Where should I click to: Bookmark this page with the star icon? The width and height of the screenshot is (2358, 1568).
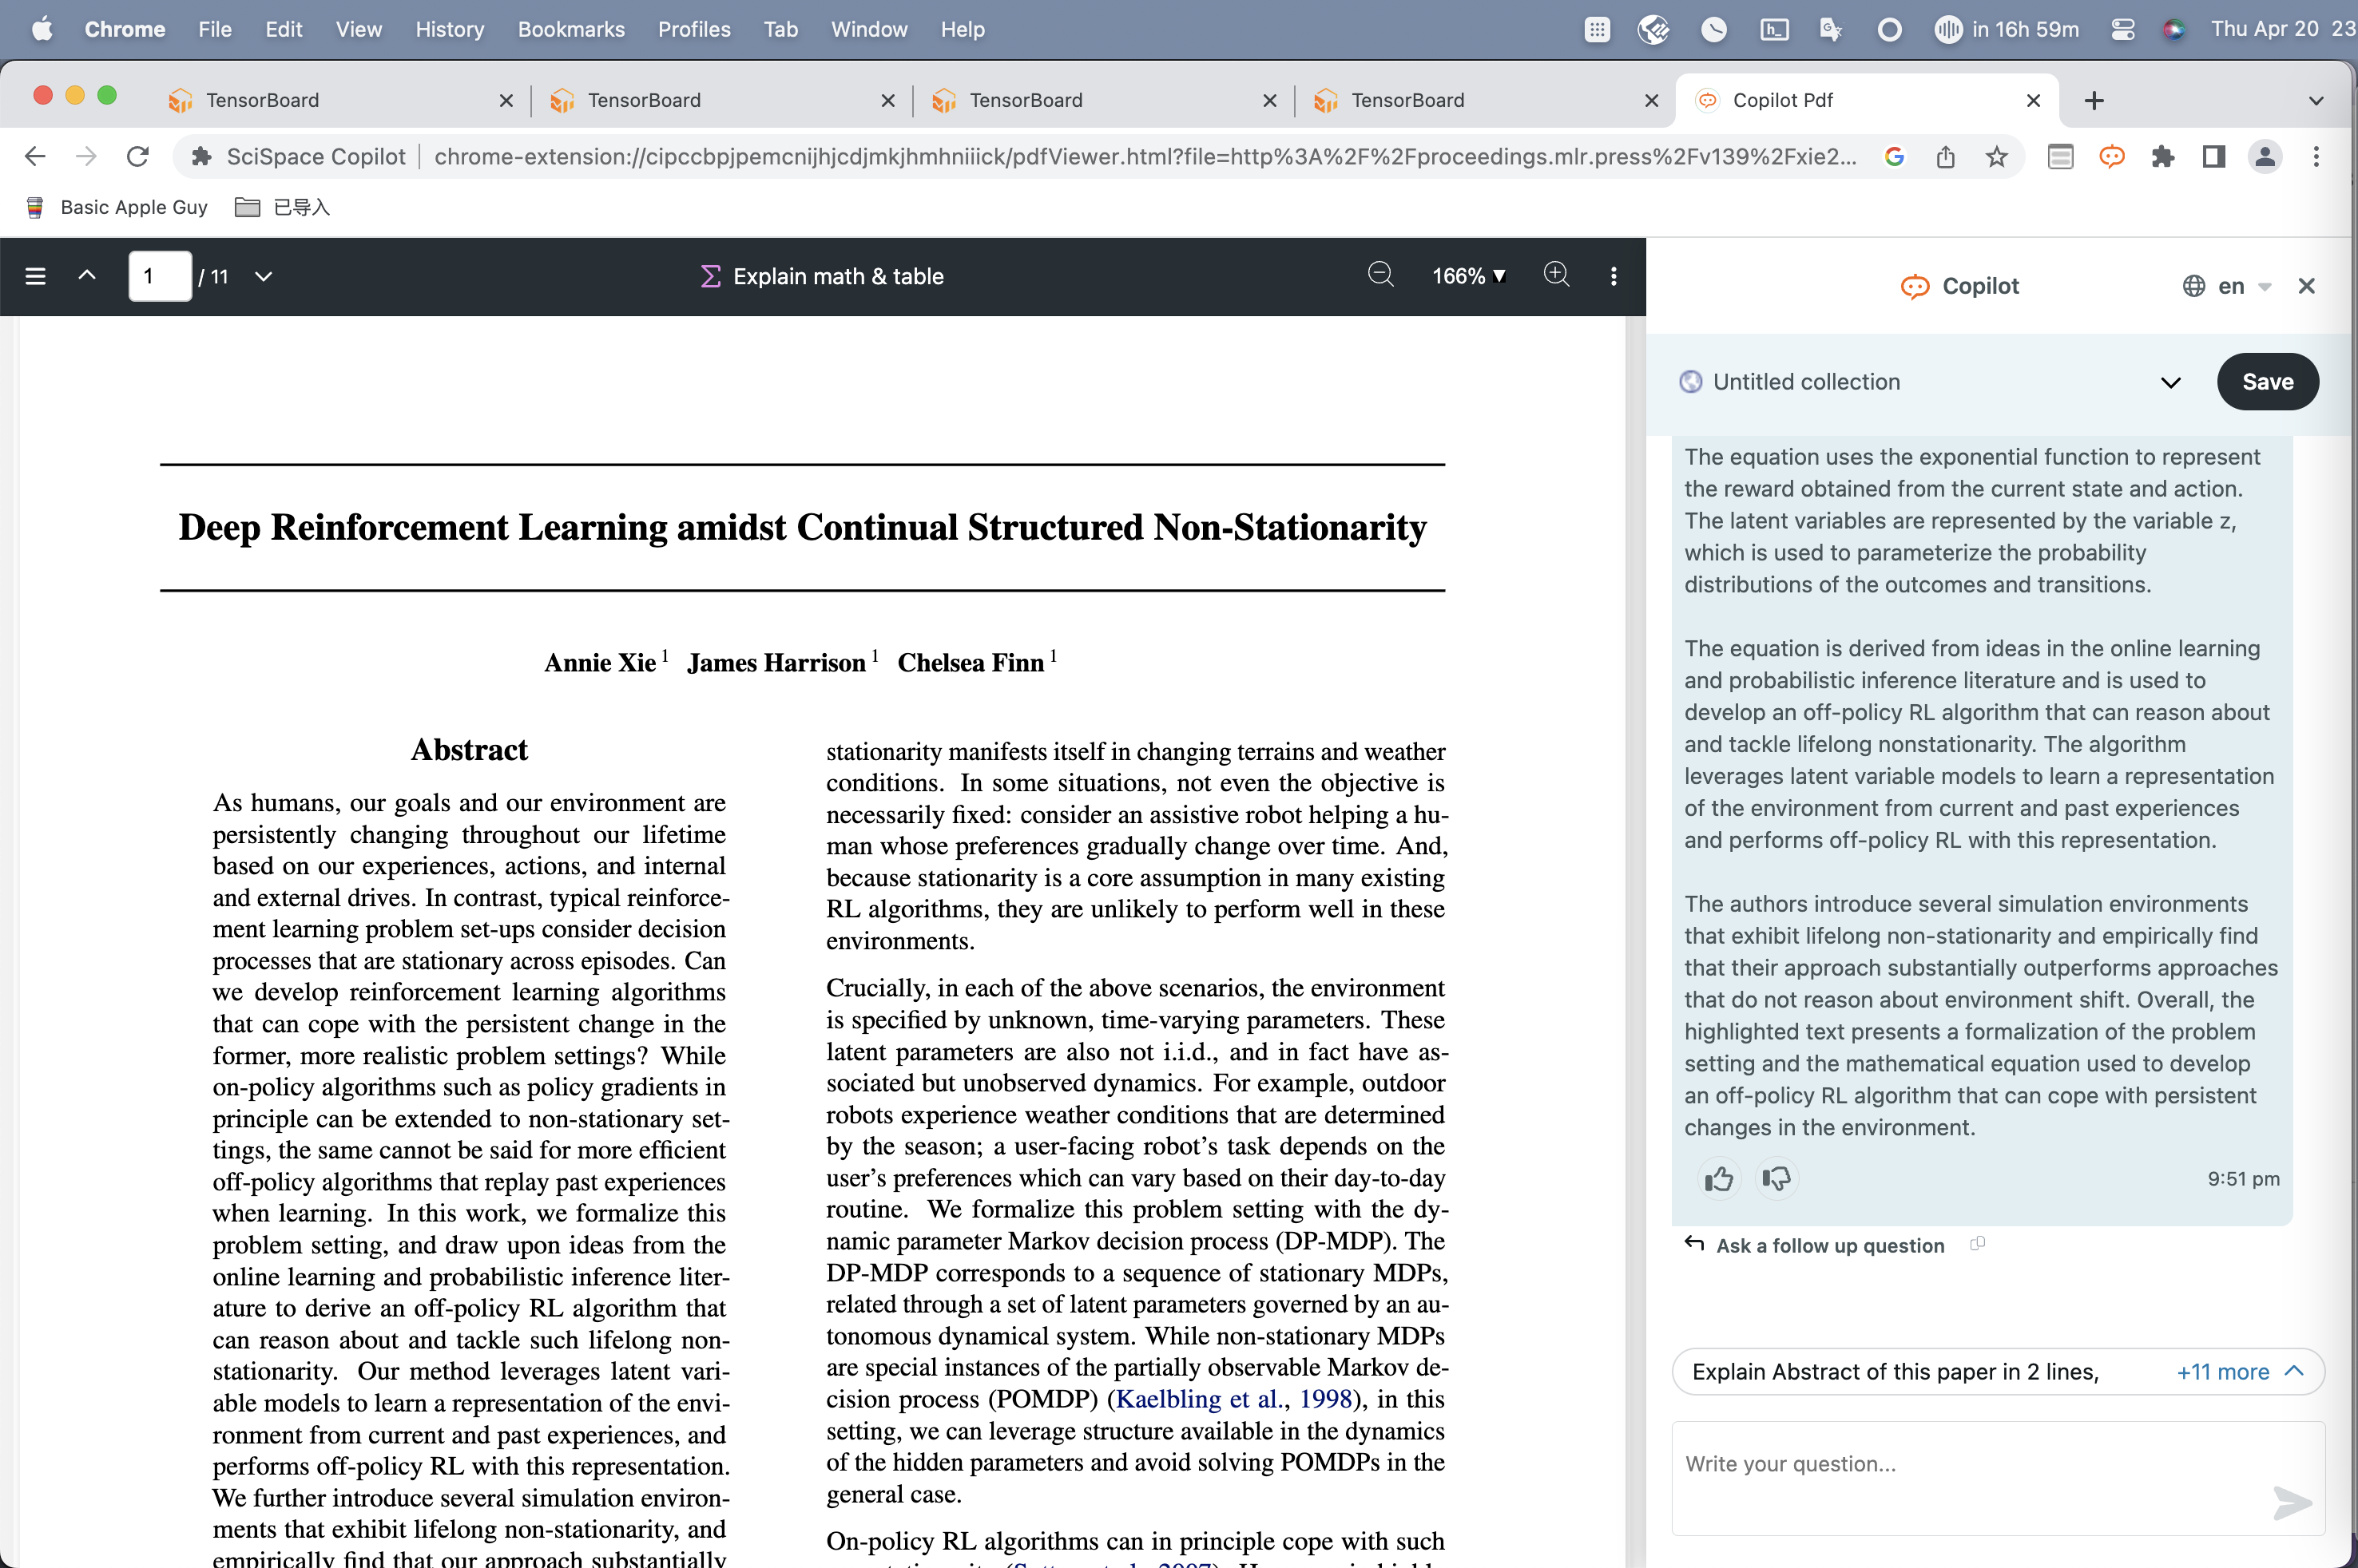(x=1996, y=157)
